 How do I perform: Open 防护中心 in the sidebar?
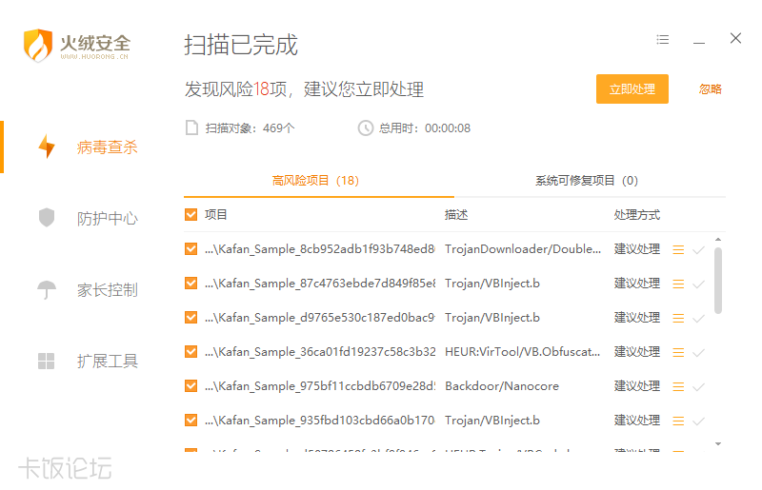[x=108, y=218]
